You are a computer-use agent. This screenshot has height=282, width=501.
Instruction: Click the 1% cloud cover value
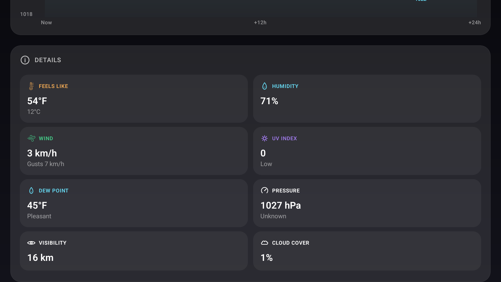267,258
